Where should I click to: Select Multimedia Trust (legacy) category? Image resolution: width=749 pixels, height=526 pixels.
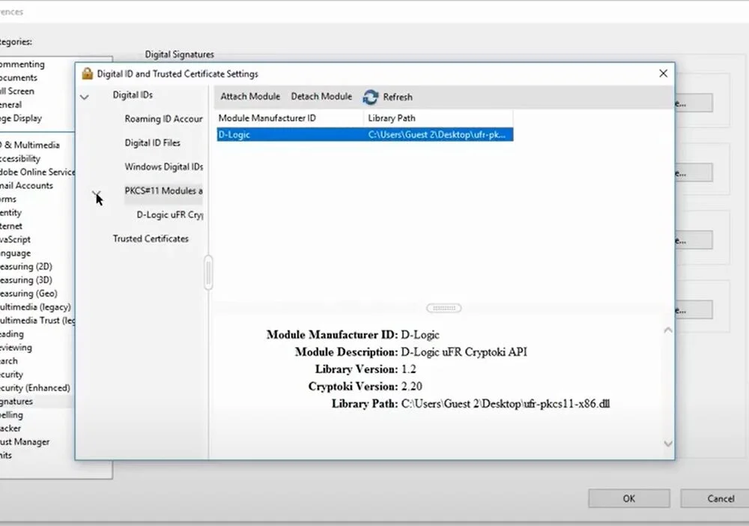(x=37, y=320)
